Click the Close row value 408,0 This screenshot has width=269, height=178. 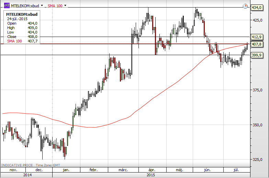click(32, 37)
